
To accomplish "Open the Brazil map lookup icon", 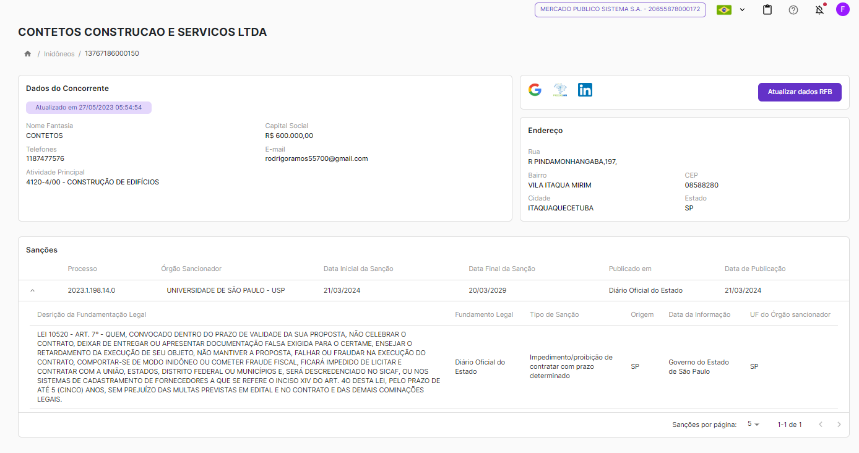I will tap(560, 90).
